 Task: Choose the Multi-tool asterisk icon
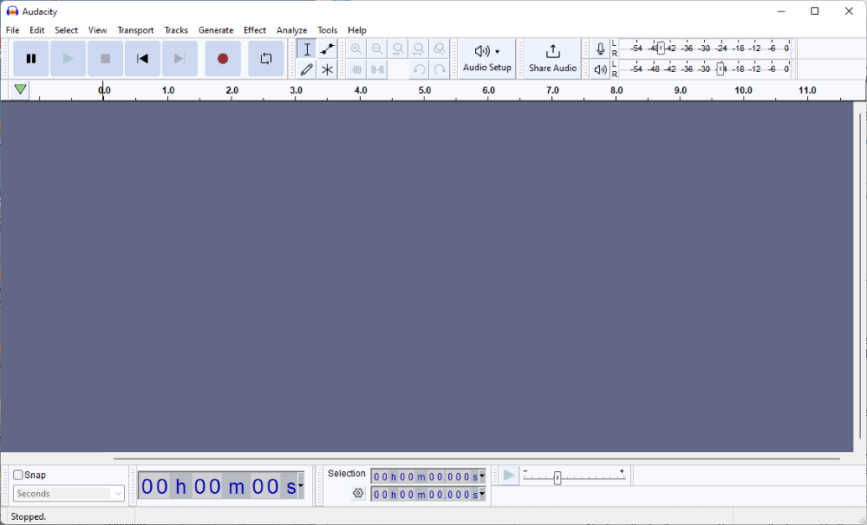pos(327,69)
